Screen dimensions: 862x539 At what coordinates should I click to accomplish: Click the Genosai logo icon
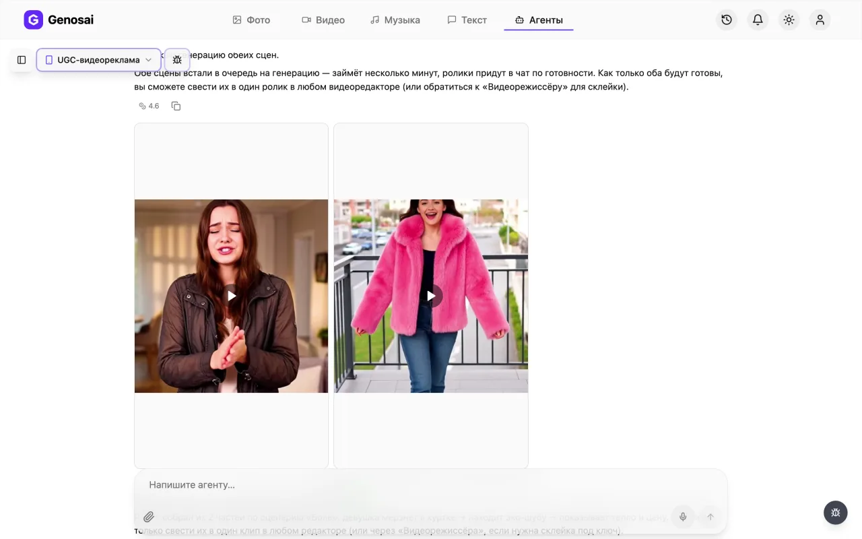point(33,20)
